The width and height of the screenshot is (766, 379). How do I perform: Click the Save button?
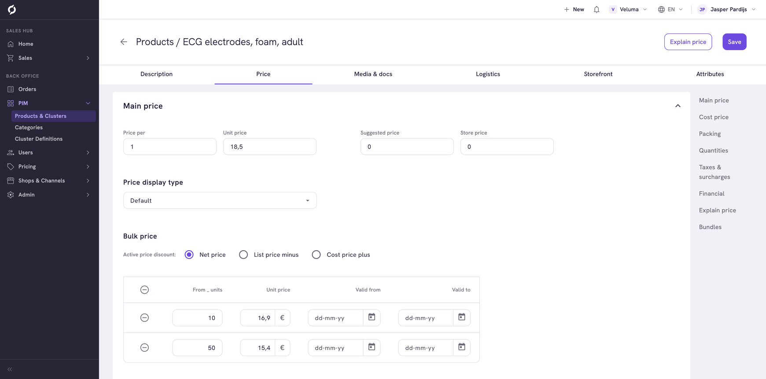(x=734, y=42)
